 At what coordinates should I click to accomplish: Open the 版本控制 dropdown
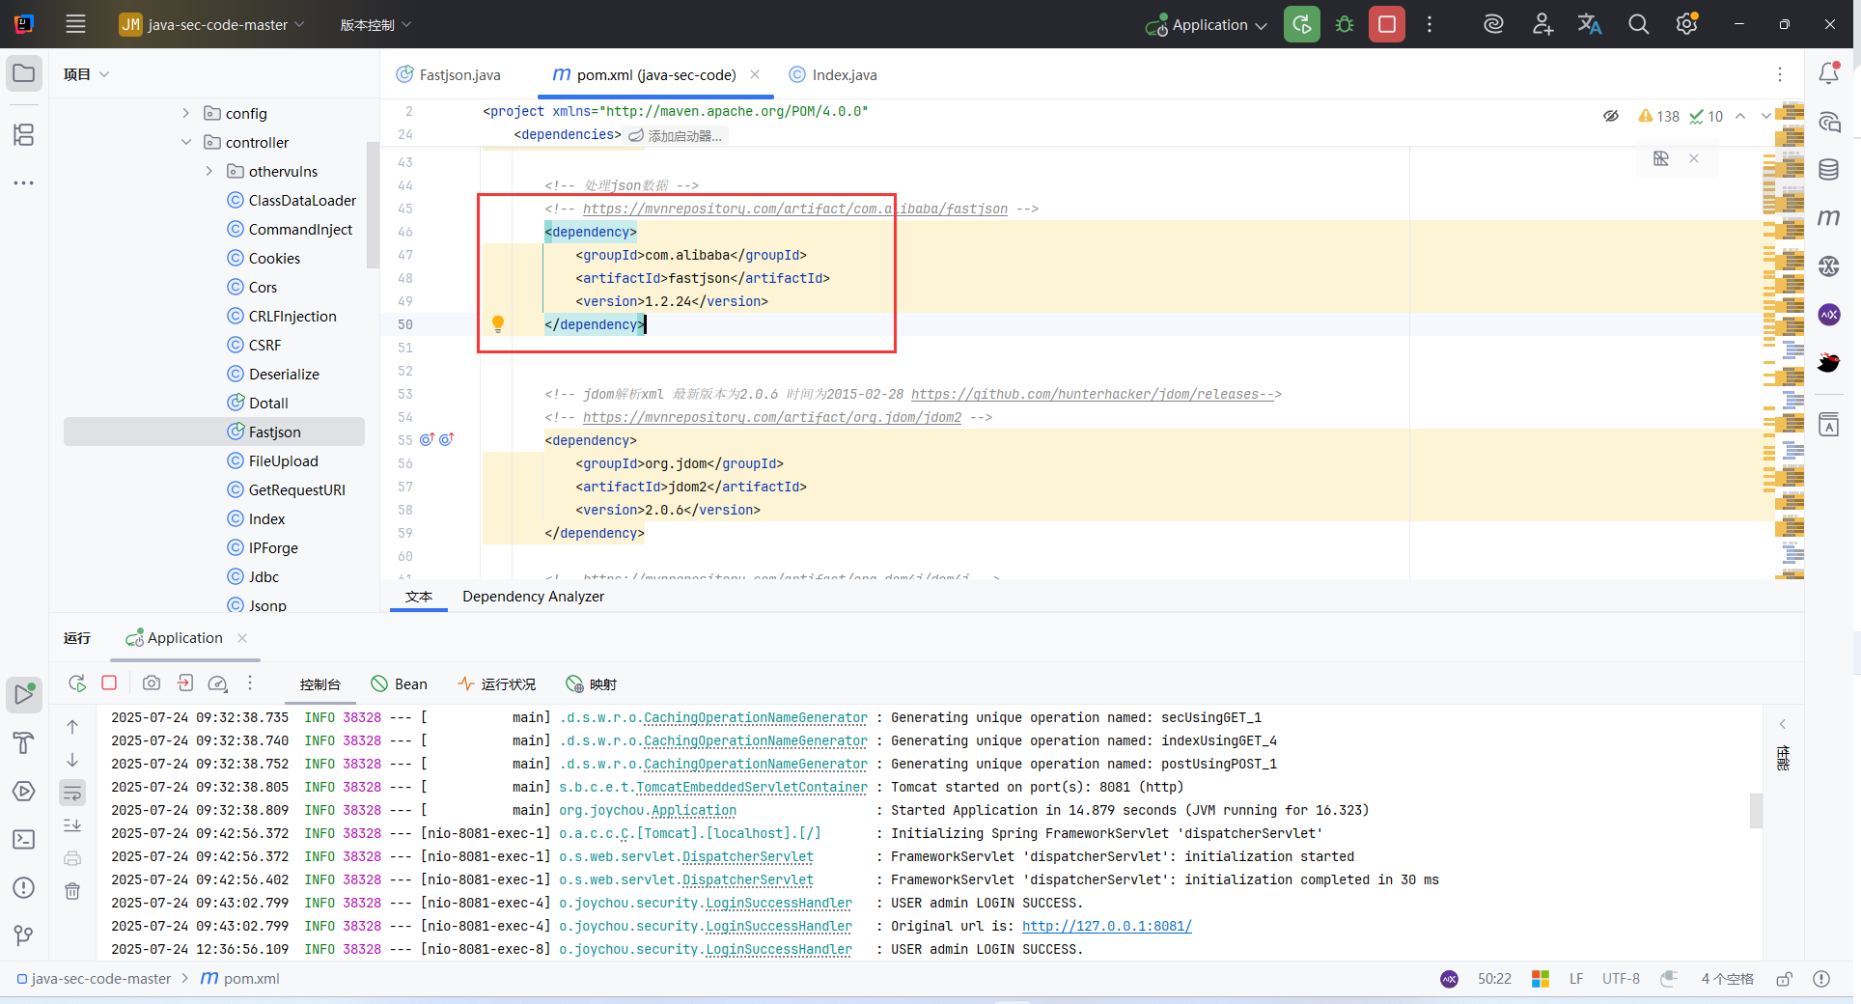(375, 24)
